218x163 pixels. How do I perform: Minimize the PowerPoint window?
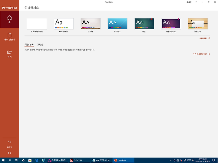click(x=202, y=2)
